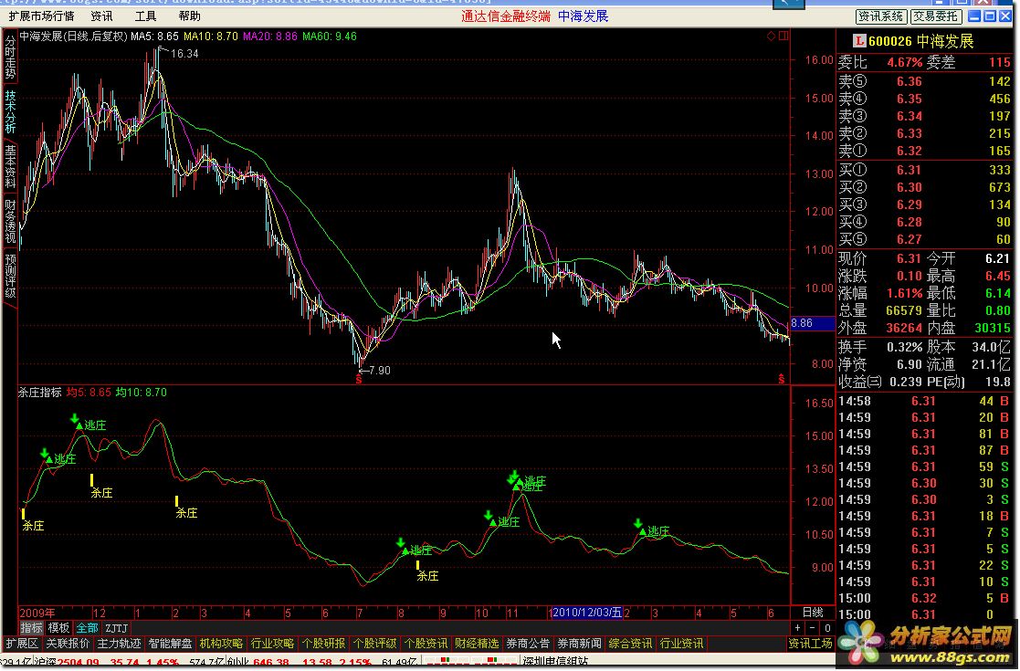Click the 16.34 high price label
Screen dimensions: 1020x671
coord(184,53)
